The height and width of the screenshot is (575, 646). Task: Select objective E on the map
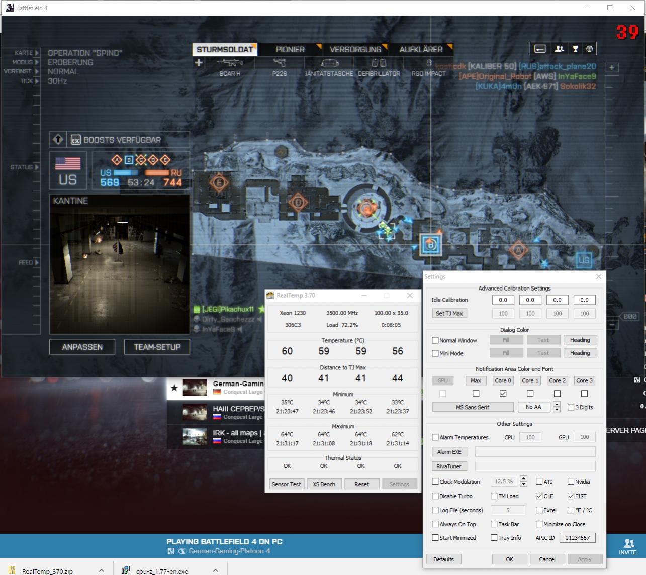[218, 182]
